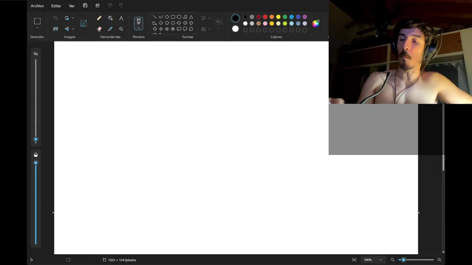Choose the six-point star shape
This screenshot has width=472, height=265.
point(173,29)
